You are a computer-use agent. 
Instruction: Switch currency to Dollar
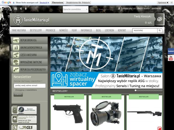click(x=26, y=9)
